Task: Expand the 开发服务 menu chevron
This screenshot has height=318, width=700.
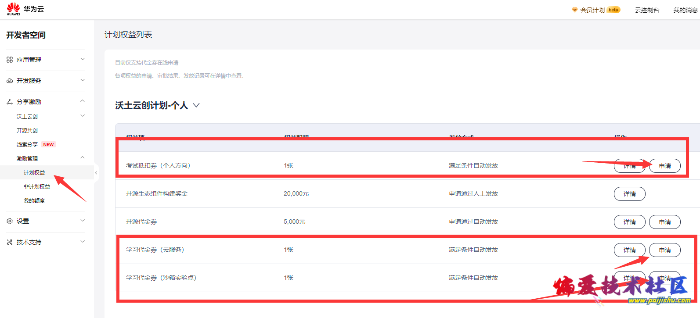Action: click(83, 80)
